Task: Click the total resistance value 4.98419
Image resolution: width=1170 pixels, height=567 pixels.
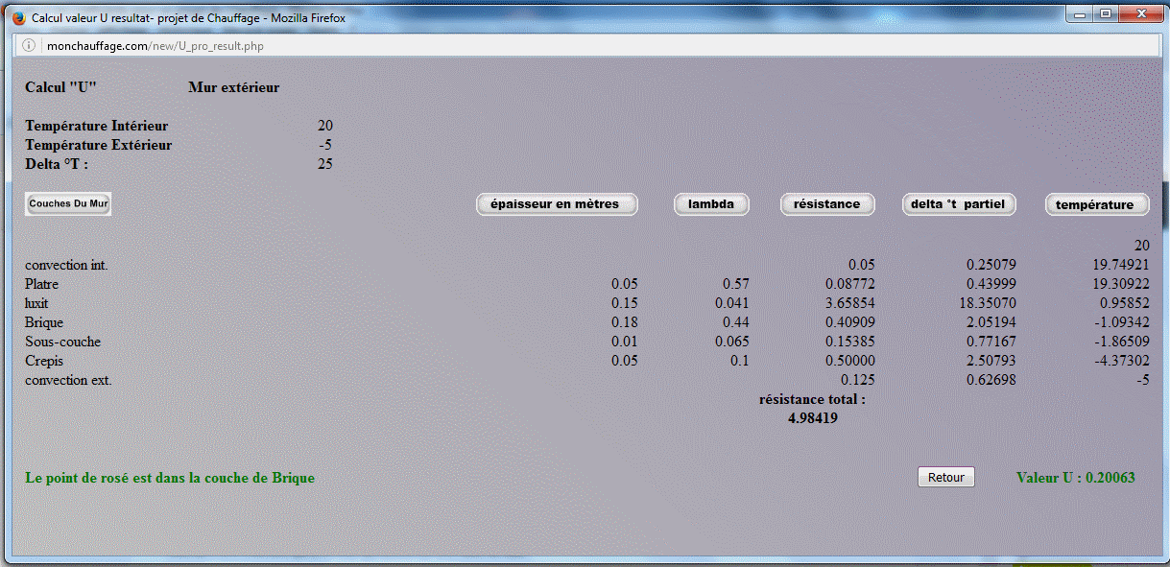Action: click(x=813, y=418)
